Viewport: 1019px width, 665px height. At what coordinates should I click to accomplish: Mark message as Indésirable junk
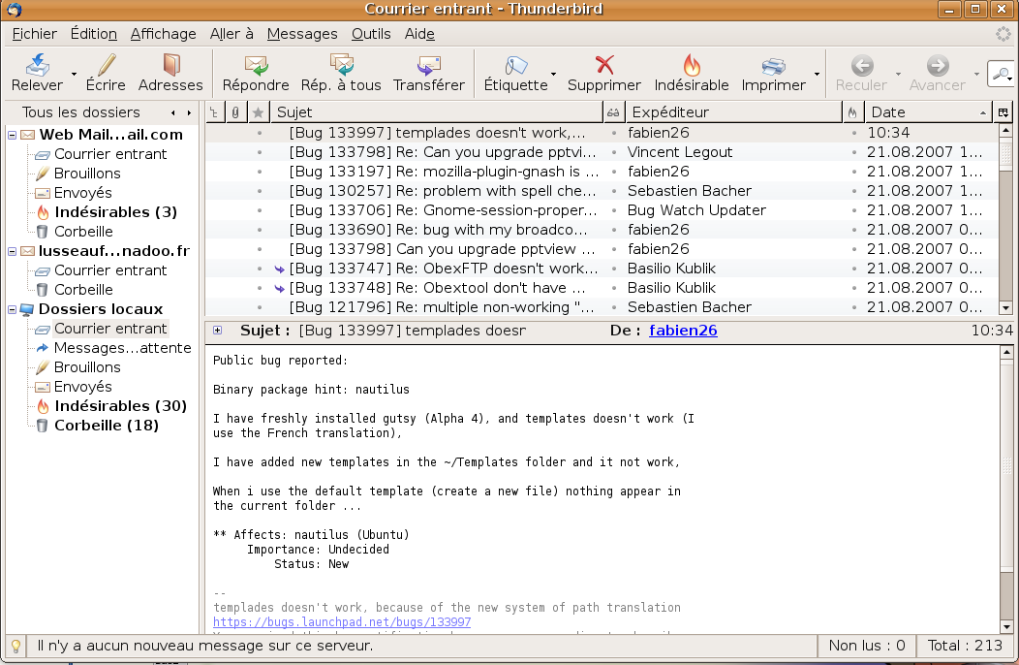point(692,66)
